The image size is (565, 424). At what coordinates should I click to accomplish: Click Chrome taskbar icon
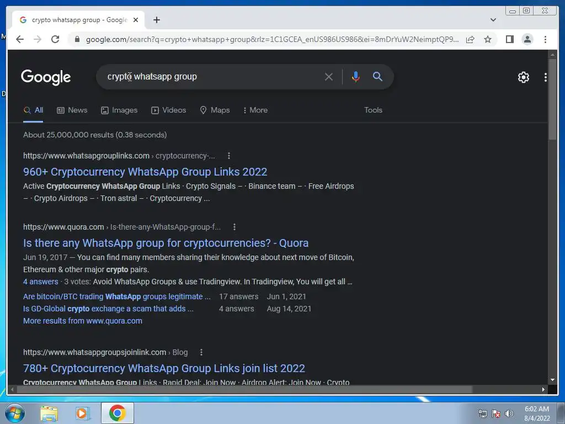[x=117, y=413]
